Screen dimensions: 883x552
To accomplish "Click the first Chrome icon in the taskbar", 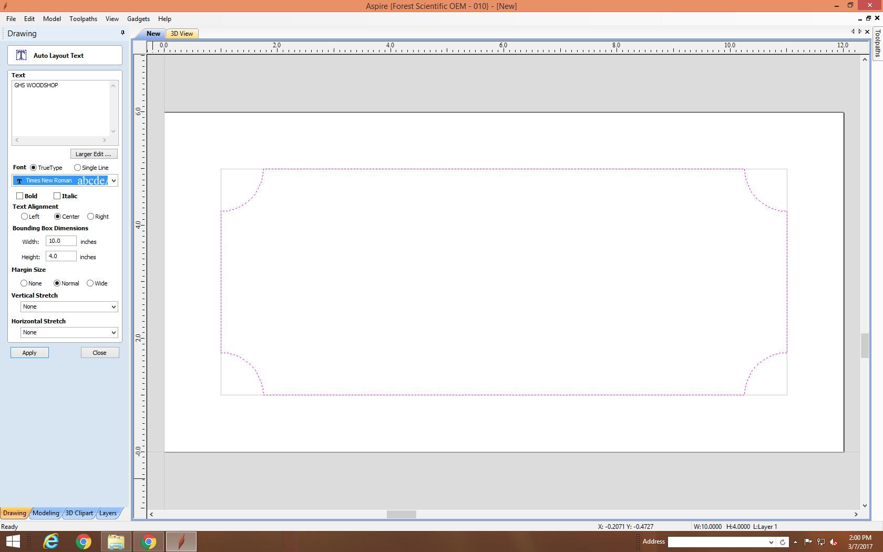I will [x=83, y=541].
